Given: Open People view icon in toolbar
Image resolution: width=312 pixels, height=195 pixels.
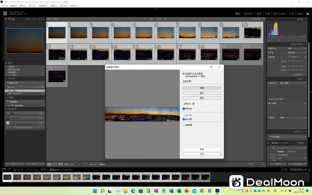Looking at the screenshot, I should [72, 164].
